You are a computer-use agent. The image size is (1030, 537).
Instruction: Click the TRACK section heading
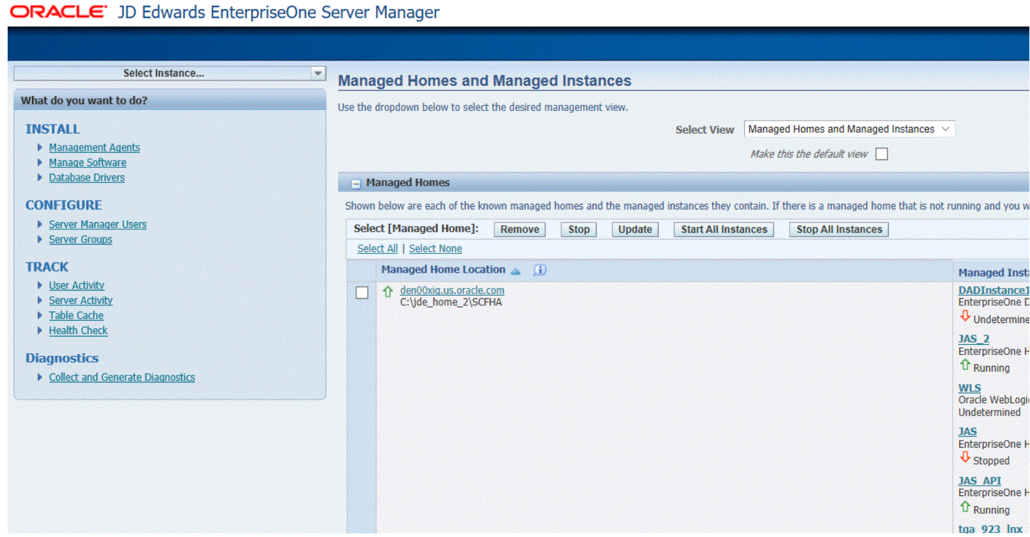click(x=47, y=267)
